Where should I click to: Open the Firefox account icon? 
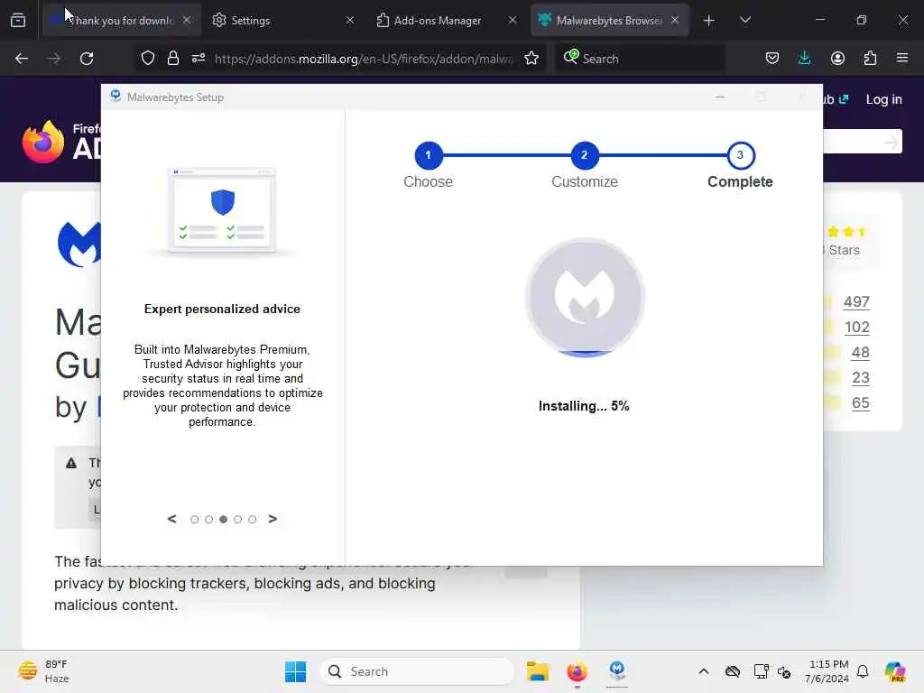(837, 59)
